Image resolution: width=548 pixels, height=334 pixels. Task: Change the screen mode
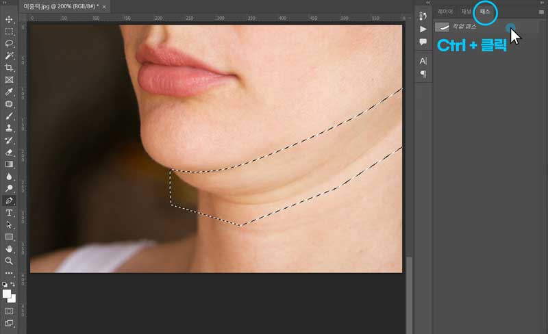[9, 323]
